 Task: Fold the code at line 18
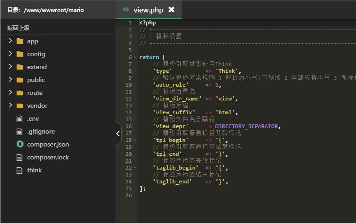[135, 140]
